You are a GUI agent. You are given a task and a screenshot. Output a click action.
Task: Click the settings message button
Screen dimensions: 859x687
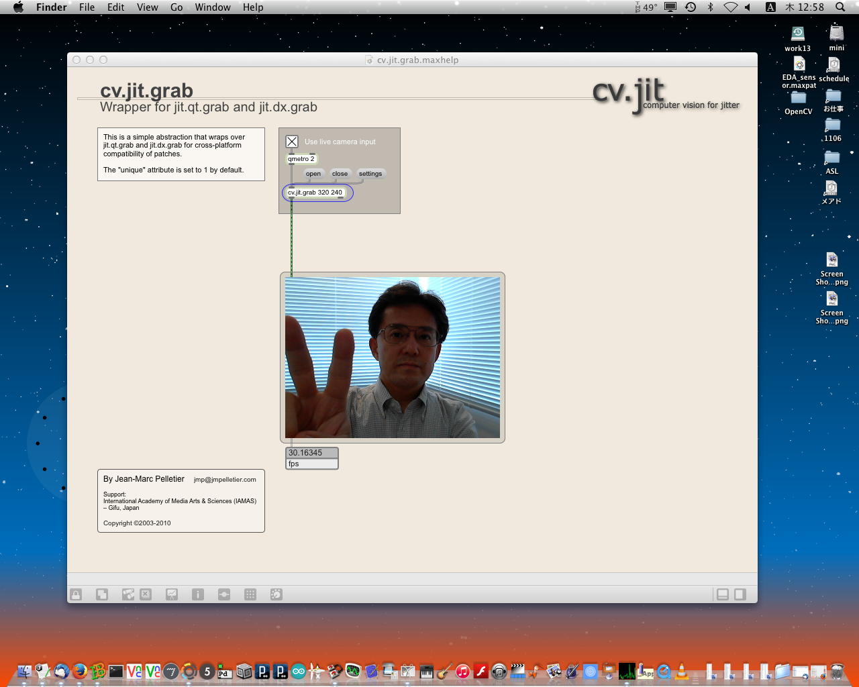pyautogui.click(x=370, y=174)
